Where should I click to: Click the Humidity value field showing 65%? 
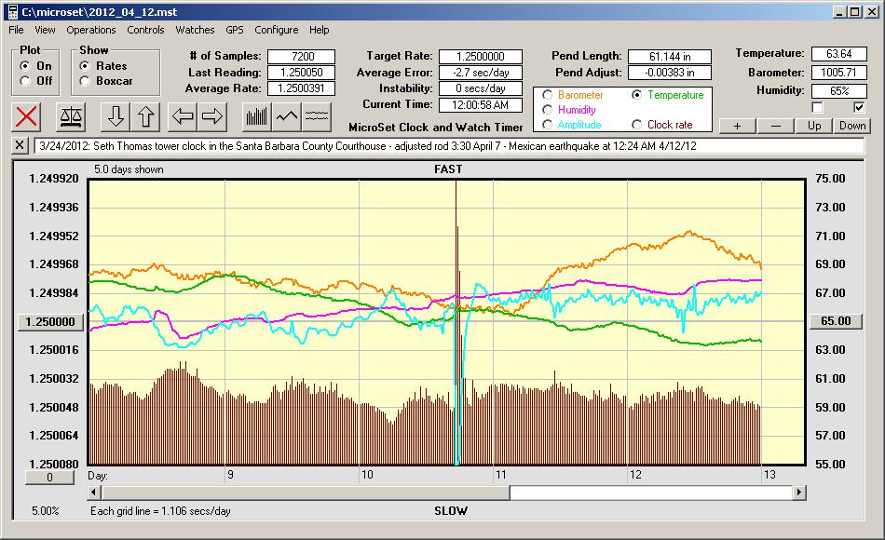coord(838,91)
